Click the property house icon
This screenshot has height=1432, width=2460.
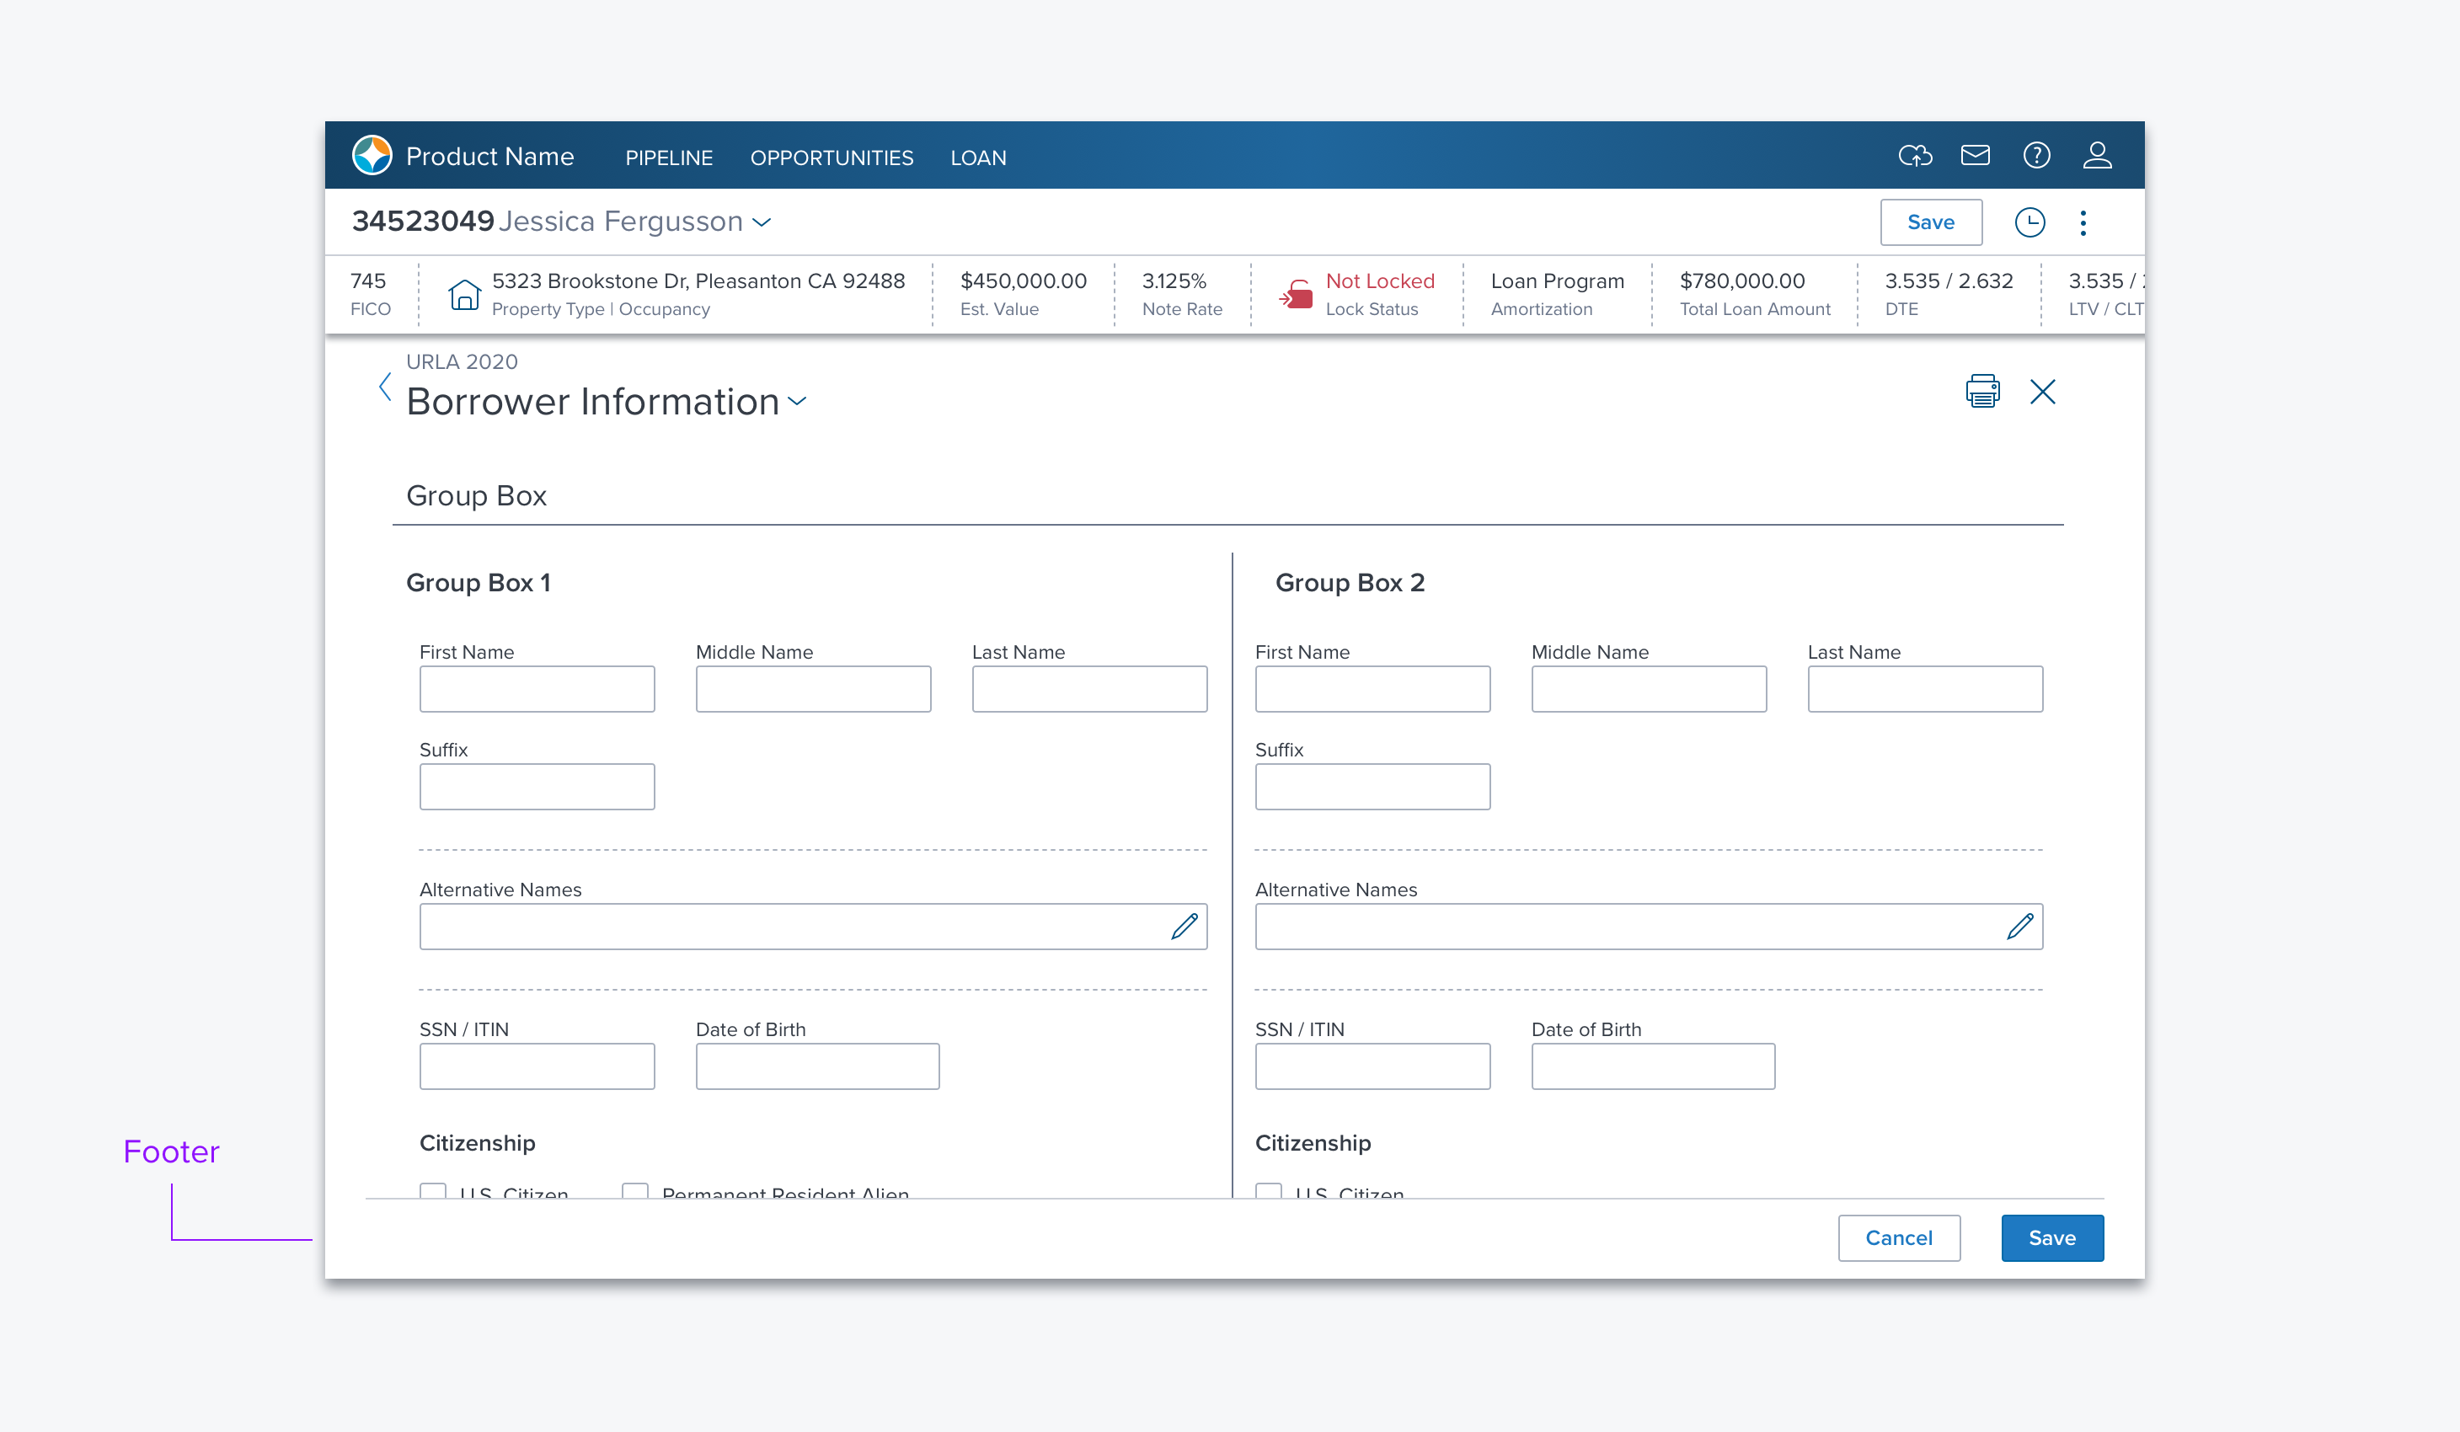point(463,294)
